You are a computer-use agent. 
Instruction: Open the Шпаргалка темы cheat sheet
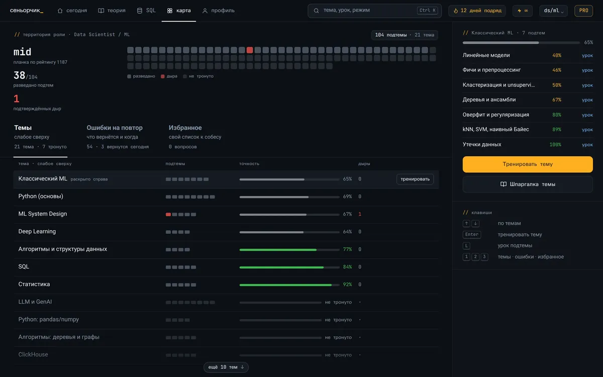[528, 184]
